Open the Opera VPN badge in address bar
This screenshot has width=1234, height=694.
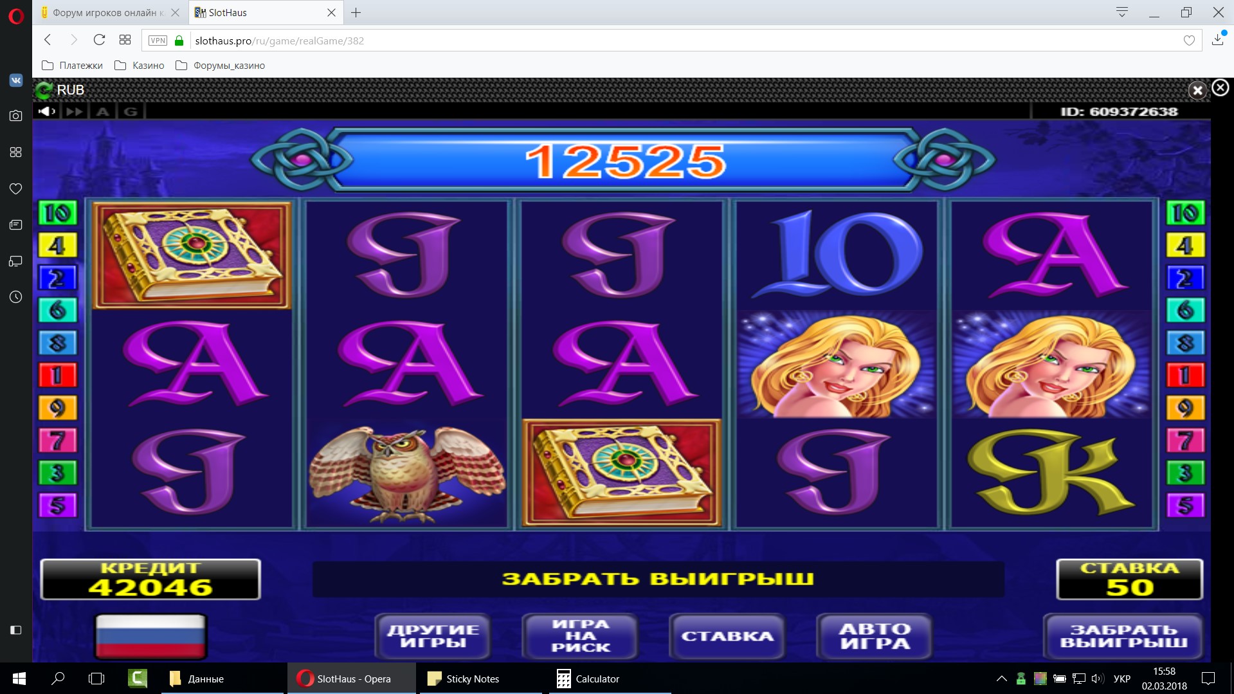[158, 41]
